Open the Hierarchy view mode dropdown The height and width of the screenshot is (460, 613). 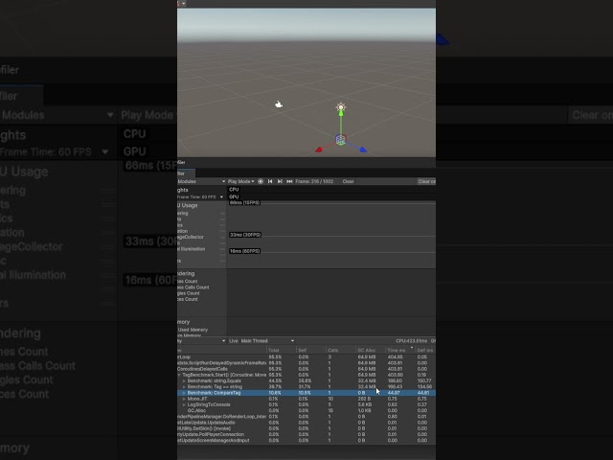tap(202, 341)
